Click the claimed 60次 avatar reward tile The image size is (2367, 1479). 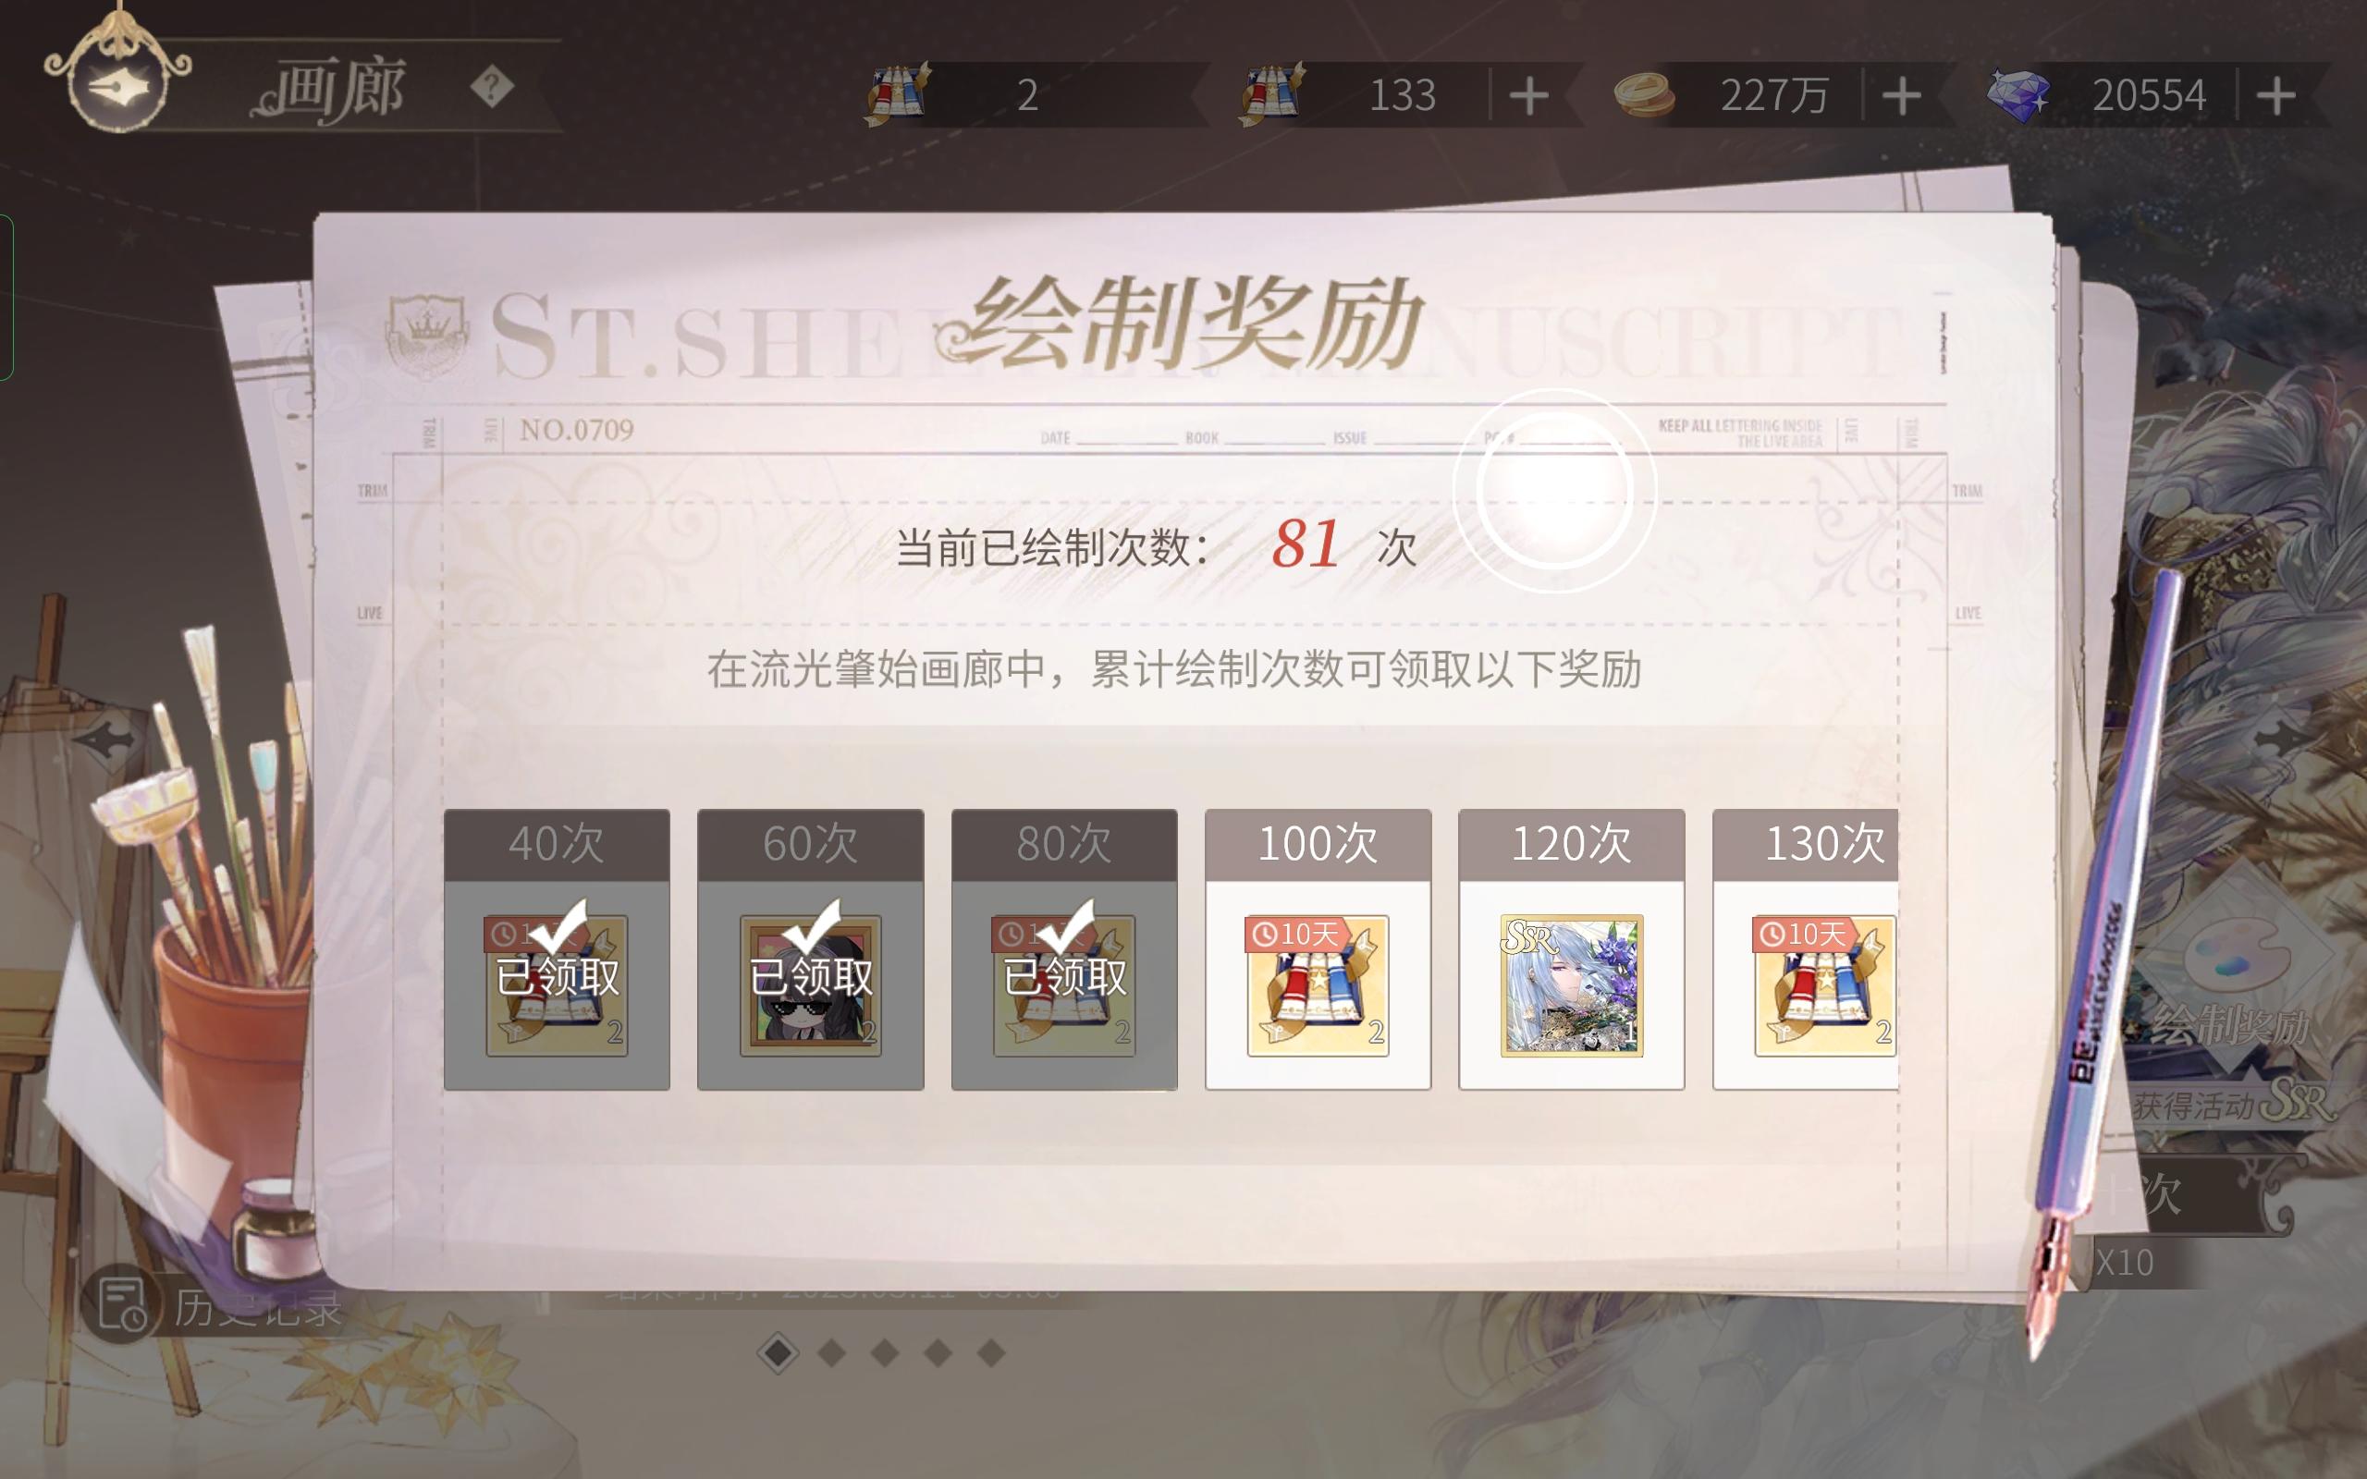point(810,948)
